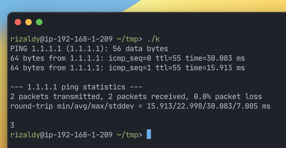Image resolution: width=286 pixels, height=148 pixels.
Task: Click the 2 packets transmitted text
Action: click(x=55, y=97)
